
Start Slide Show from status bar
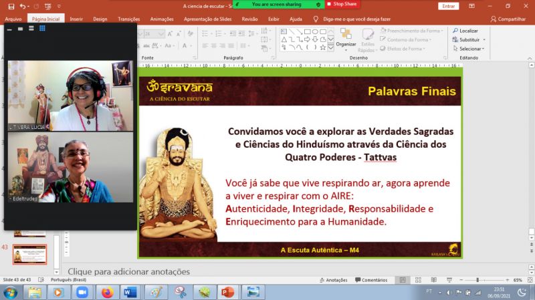click(449, 280)
